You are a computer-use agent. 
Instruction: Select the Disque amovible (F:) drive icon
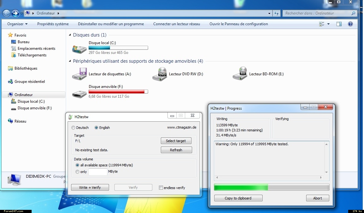pos(79,94)
